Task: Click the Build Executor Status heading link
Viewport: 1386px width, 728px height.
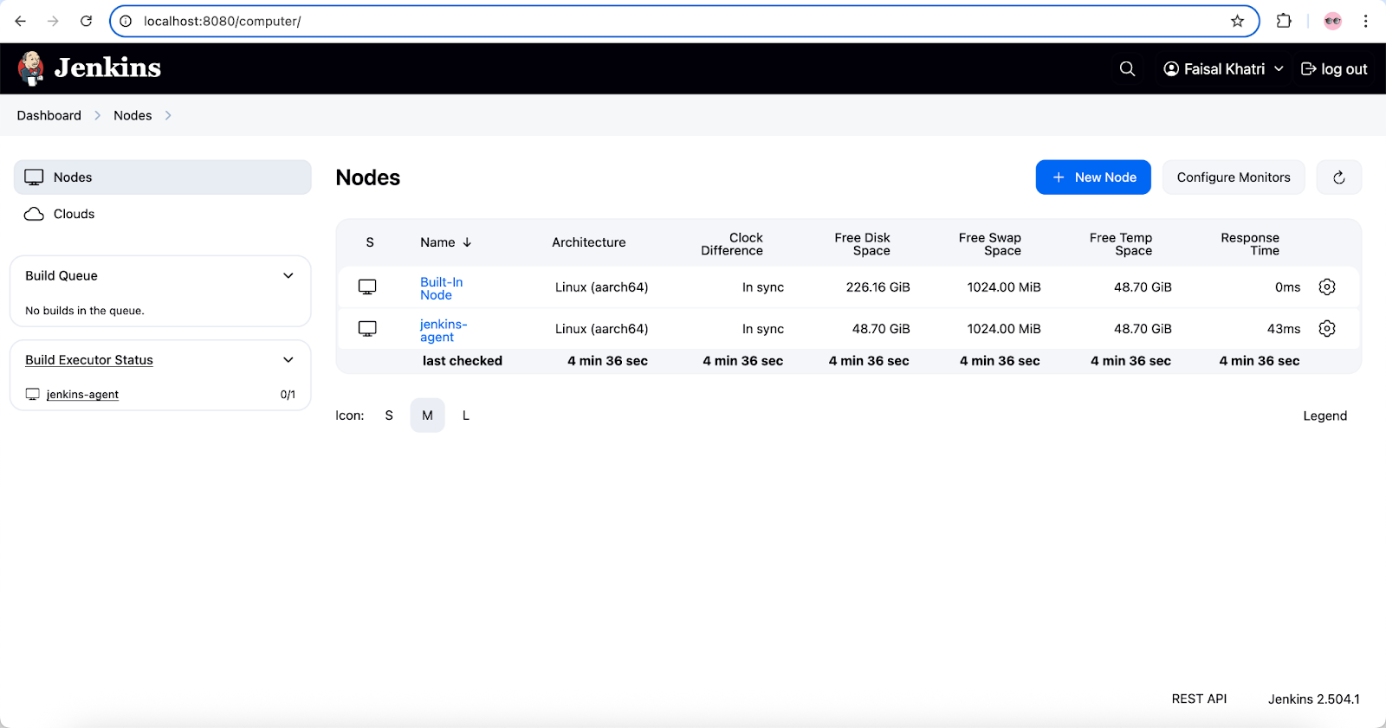Action: click(x=89, y=359)
